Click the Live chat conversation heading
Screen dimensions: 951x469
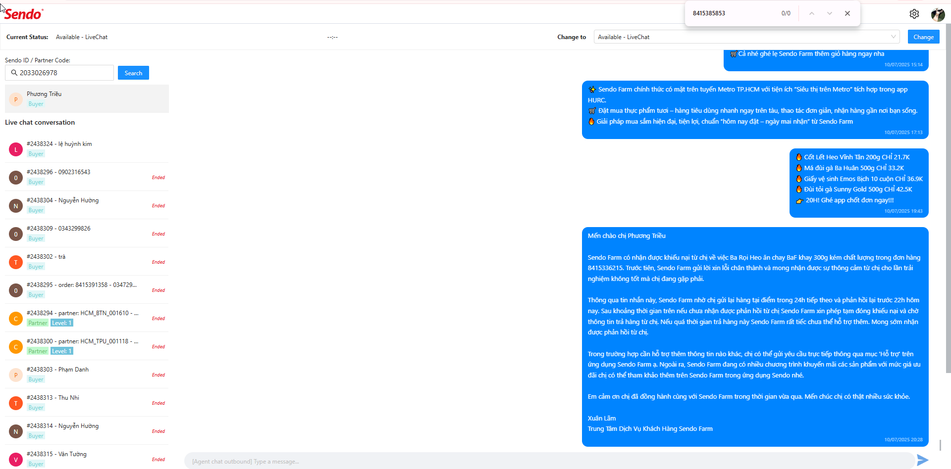[40, 122]
